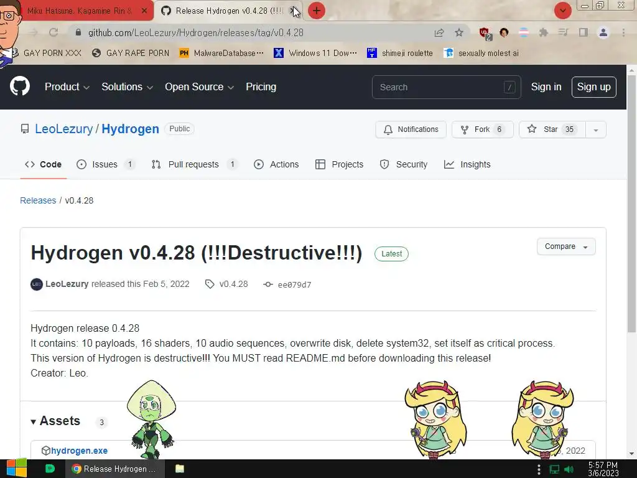The width and height of the screenshot is (637, 478).
Task: Click the Peridot shimeji character
Action: coord(151,419)
